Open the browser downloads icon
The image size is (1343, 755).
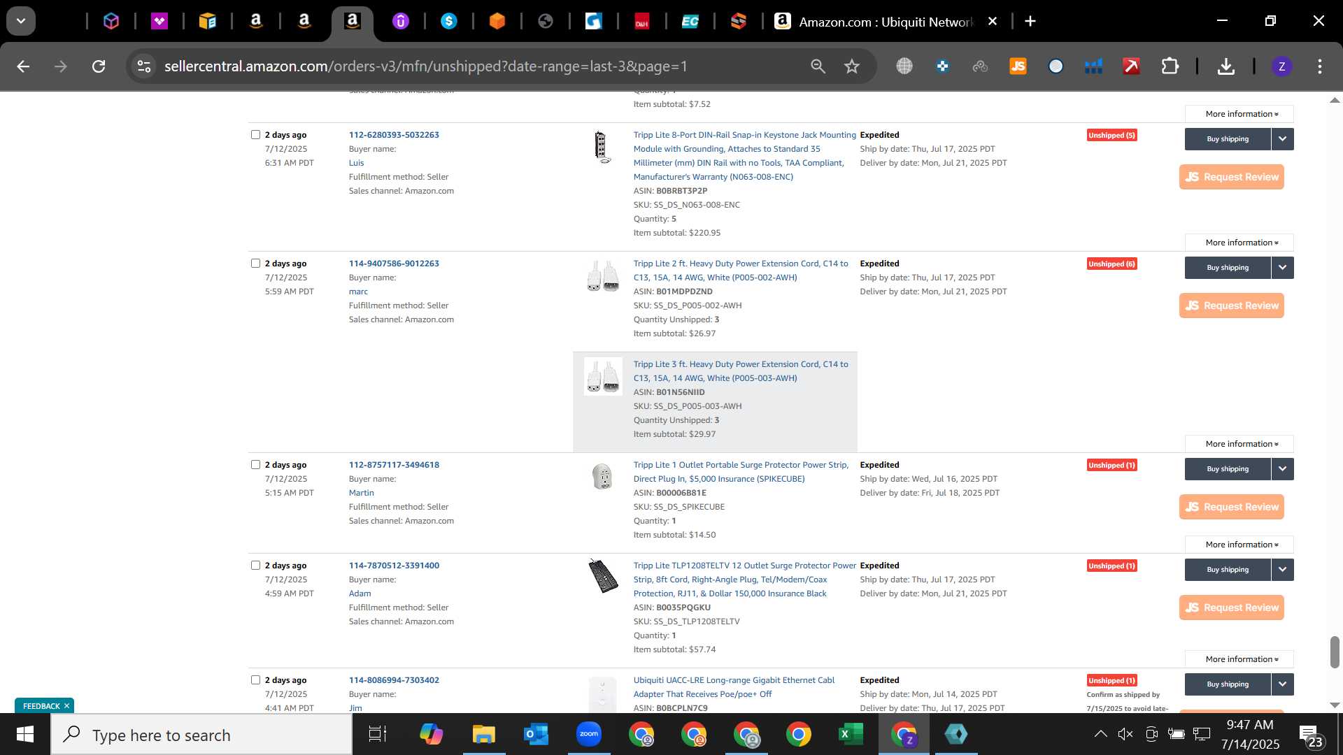(1225, 66)
